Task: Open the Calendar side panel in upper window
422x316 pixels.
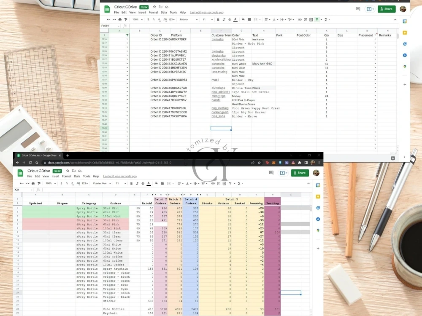Action: pyautogui.click(x=405, y=21)
